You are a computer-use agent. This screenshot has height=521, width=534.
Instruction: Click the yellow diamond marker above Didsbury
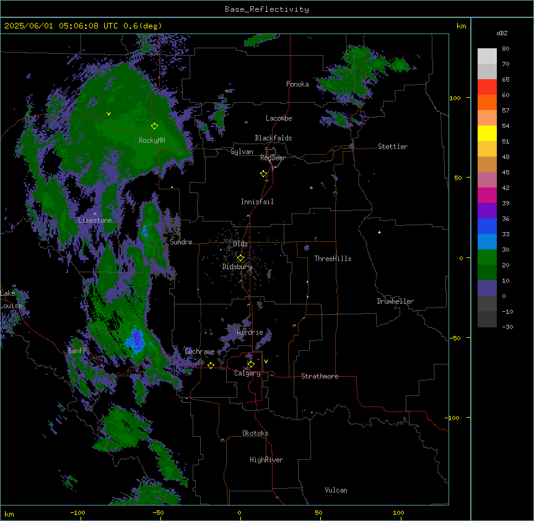click(x=240, y=258)
